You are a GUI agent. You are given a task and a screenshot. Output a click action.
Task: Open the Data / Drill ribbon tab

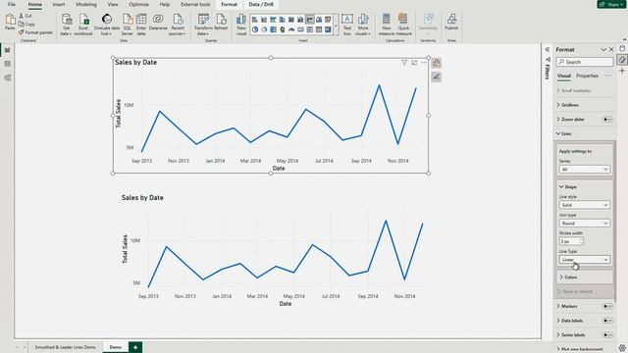pos(261,4)
